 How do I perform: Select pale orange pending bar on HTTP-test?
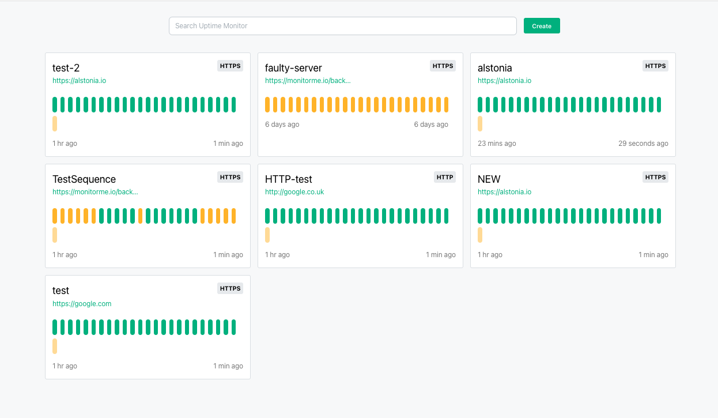pos(267,235)
